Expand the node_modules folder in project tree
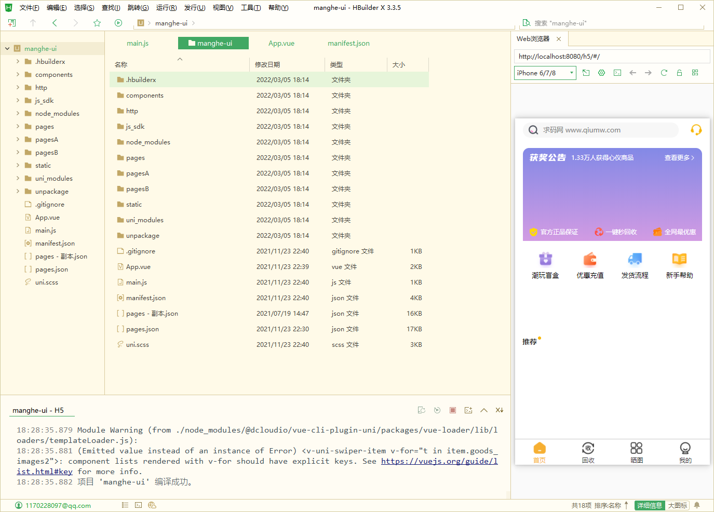 click(x=18, y=113)
